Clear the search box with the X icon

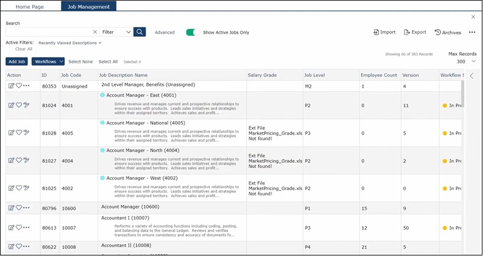[x=95, y=32]
